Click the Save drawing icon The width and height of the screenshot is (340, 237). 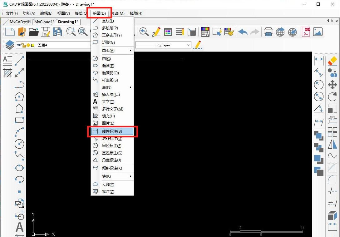45,32
